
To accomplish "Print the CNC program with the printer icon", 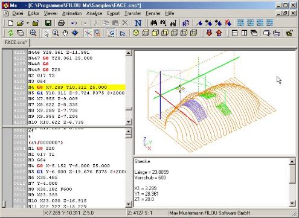I will [61, 23].
